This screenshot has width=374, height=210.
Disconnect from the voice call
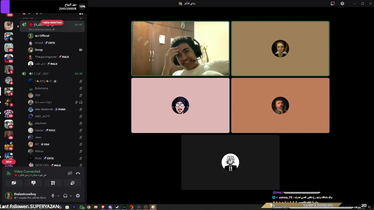[78, 173]
